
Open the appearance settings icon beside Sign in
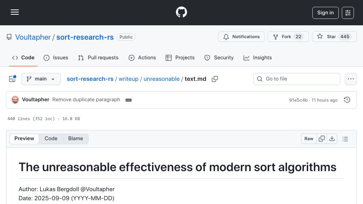coord(348,13)
